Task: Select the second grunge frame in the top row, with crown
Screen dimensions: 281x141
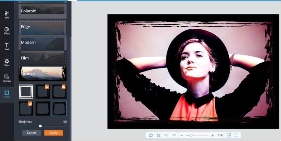Action: click(x=43, y=92)
